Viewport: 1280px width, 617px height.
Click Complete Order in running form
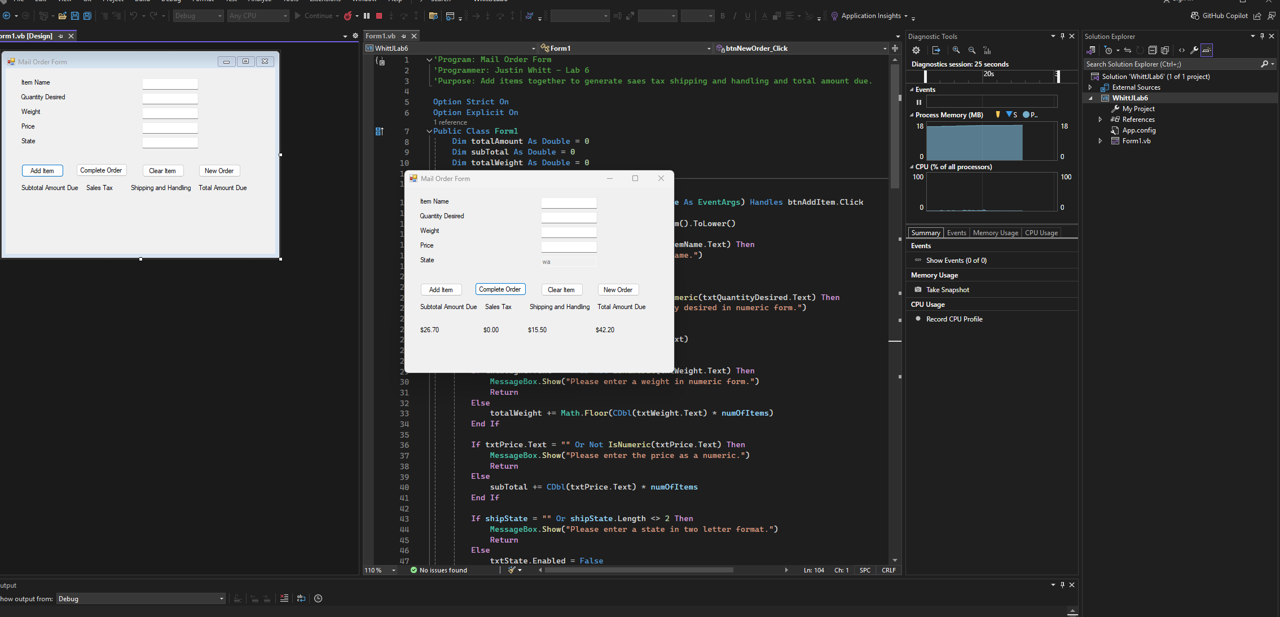point(500,289)
